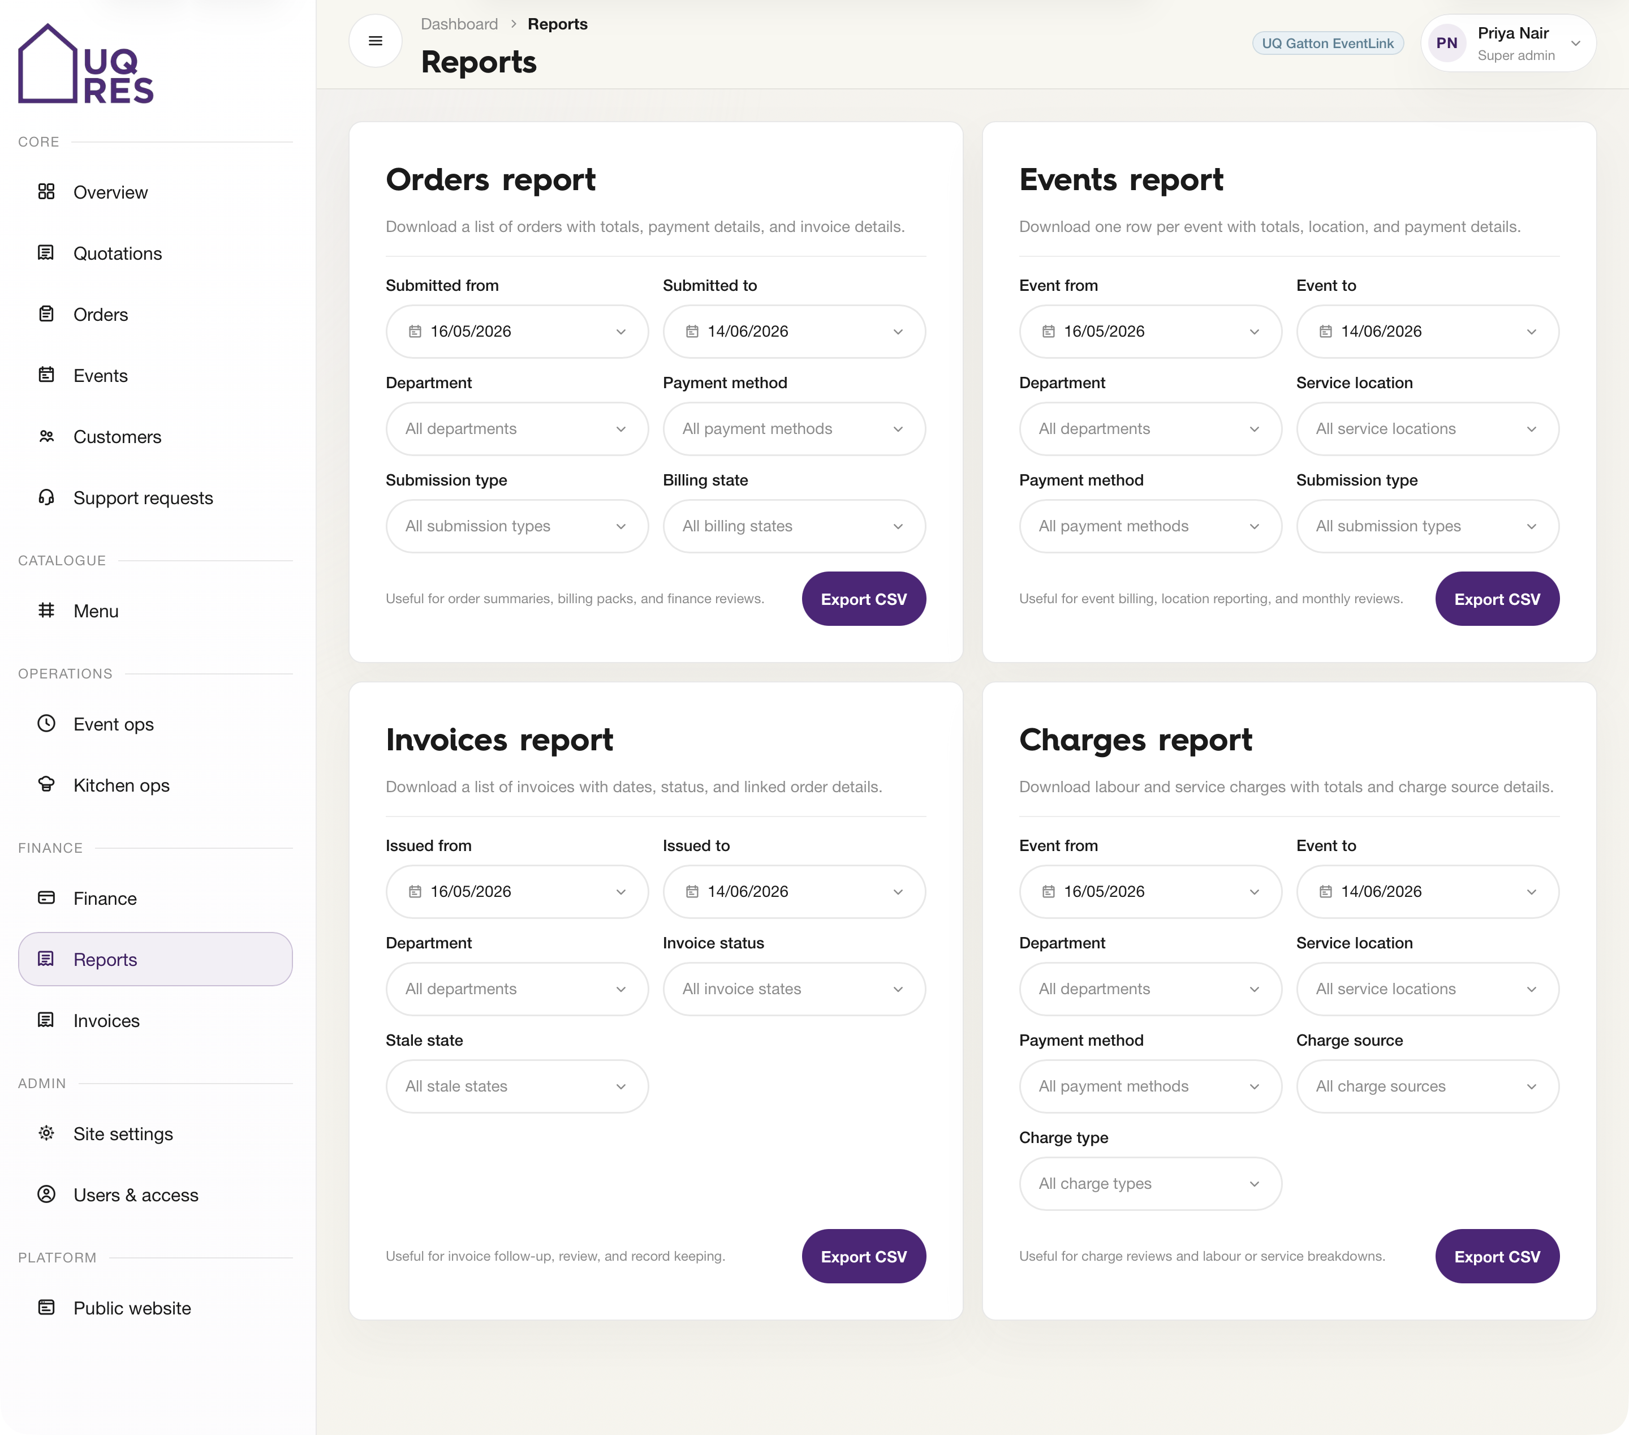Open the Charge type dropdown
The image size is (1629, 1435).
[1150, 1184]
